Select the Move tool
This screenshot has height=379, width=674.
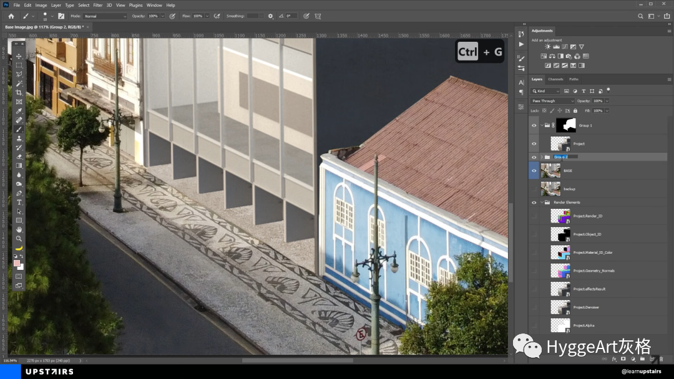coord(19,56)
